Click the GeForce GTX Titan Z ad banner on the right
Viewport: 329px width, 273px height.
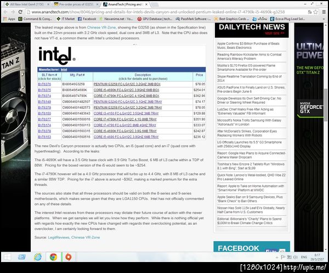point(309,138)
